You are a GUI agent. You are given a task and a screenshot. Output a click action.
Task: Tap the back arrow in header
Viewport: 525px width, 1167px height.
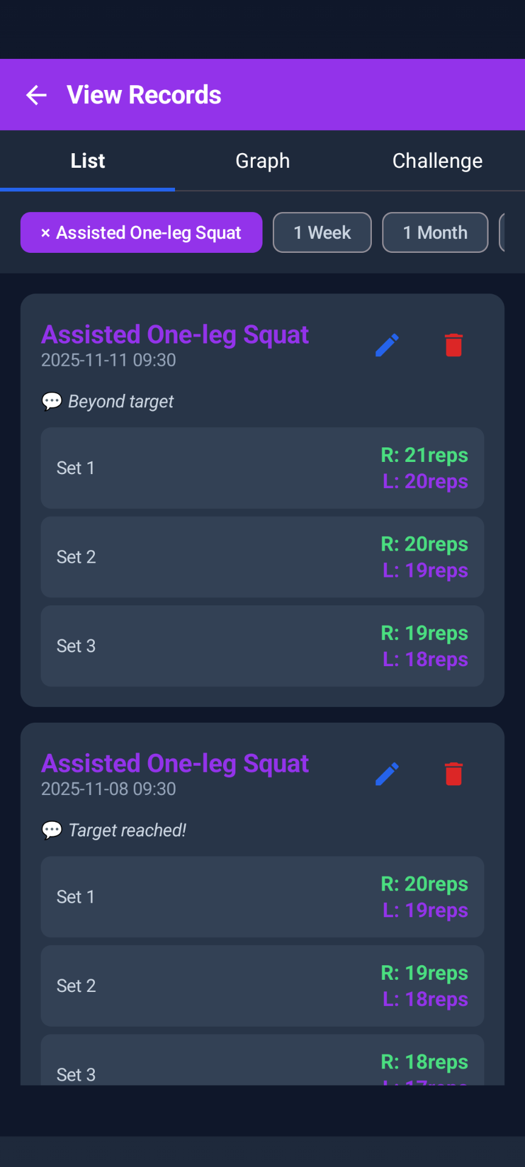coord(36,95)
